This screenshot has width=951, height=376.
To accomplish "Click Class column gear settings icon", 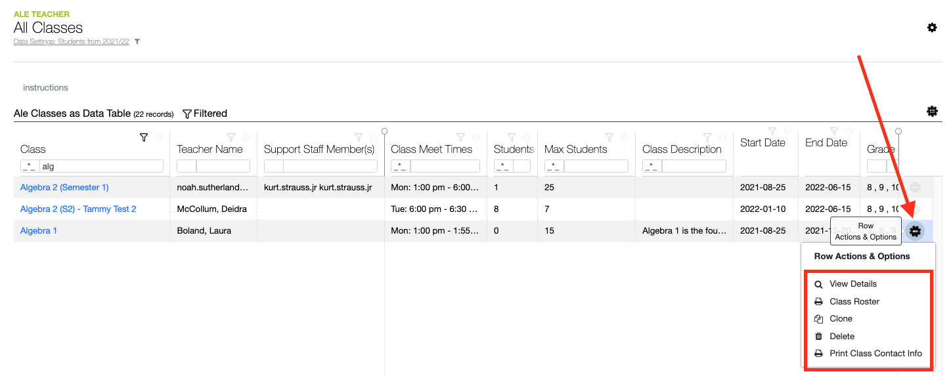I will tap(159, 137).
